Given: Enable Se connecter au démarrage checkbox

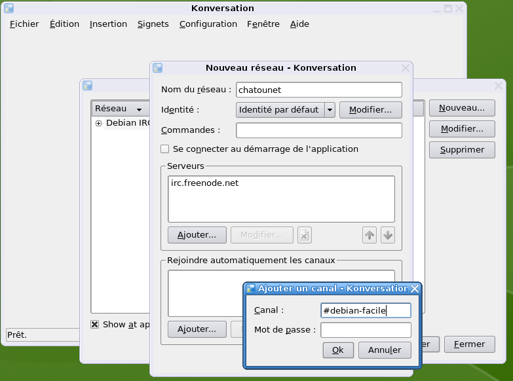Looking at the screenshot, I should tap(165, 149).
